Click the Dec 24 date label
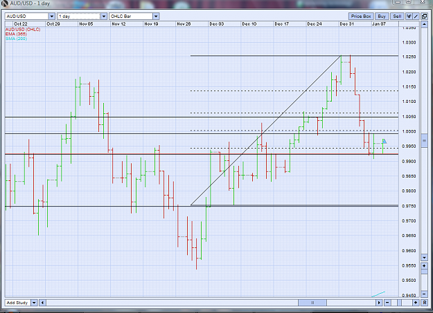Screen dimensions: 433x313 click(315, 24)
